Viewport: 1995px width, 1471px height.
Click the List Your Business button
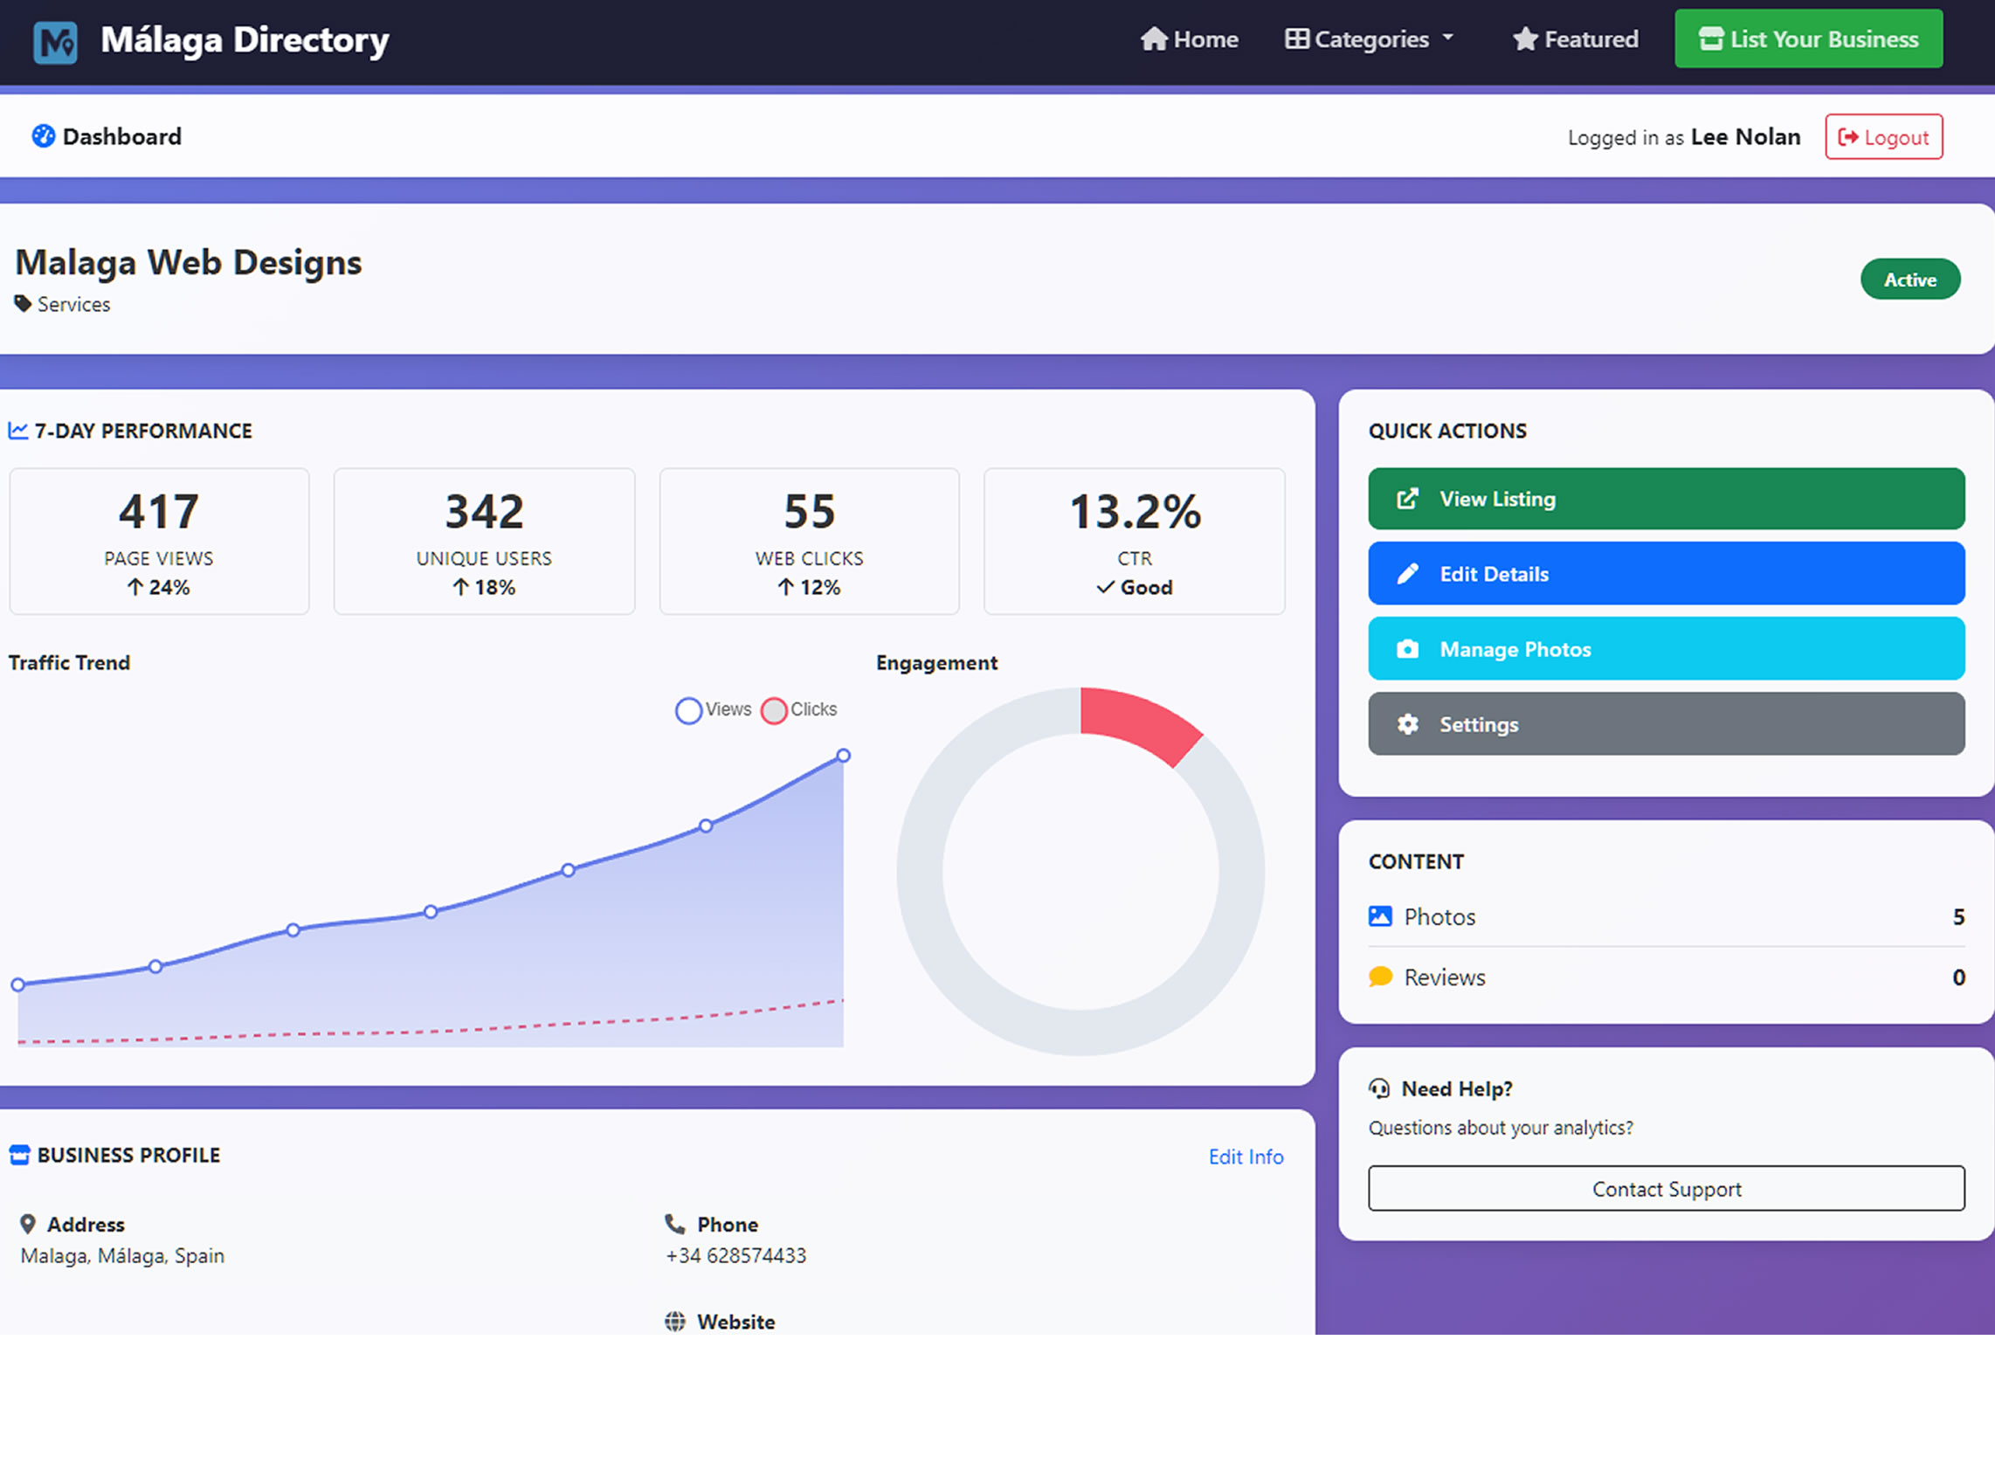click(x=1808, y=39)
